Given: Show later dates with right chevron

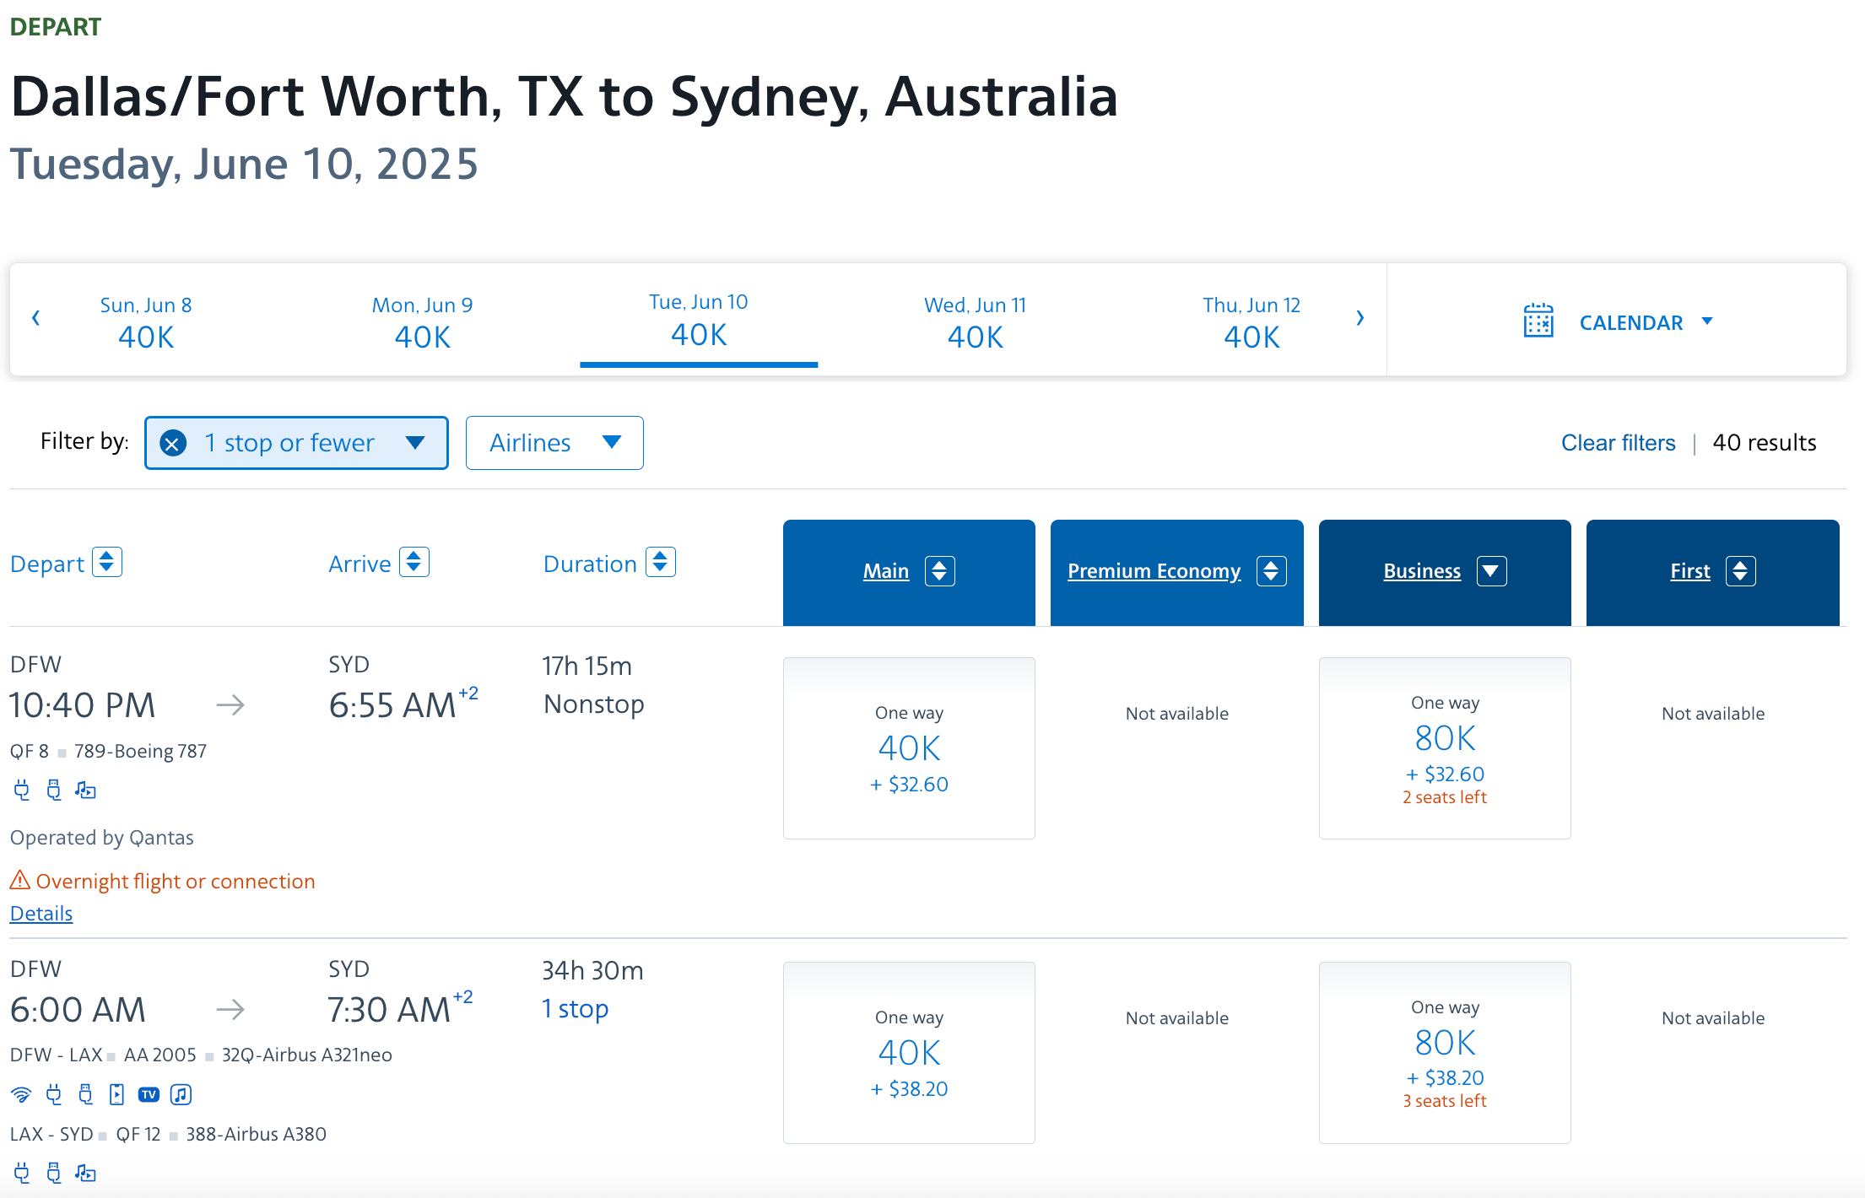Looking at the screenshot, I should point(1360,319).
